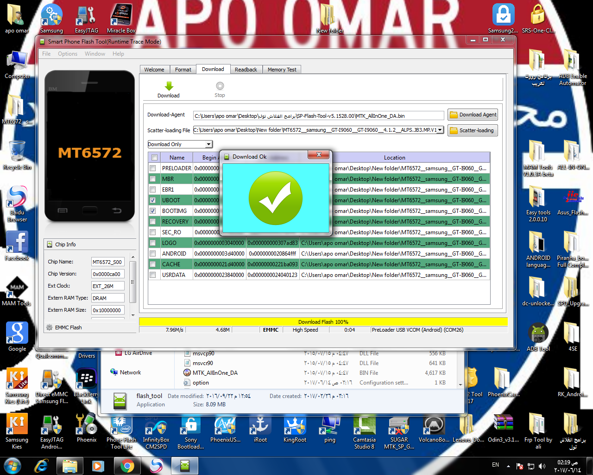Switch to the Welcome tab
Viewport: 593px width, 475px height.
pyautogui.click(x=154, y=70)
